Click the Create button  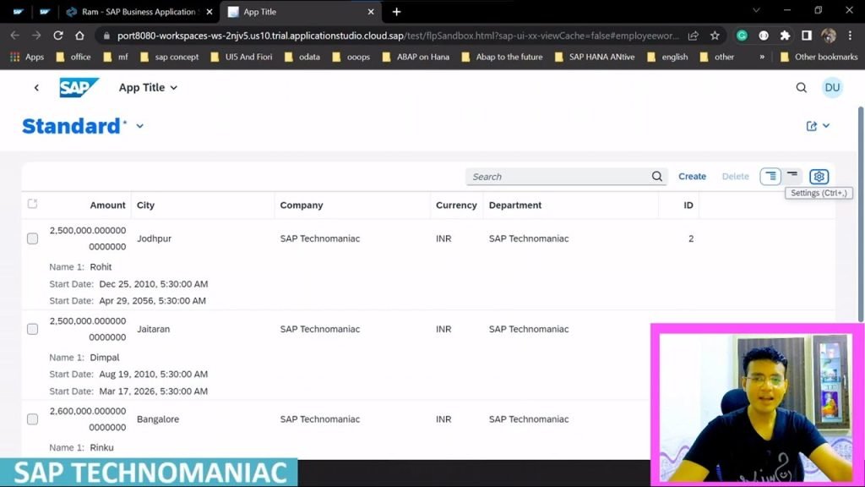pos(692,176)
